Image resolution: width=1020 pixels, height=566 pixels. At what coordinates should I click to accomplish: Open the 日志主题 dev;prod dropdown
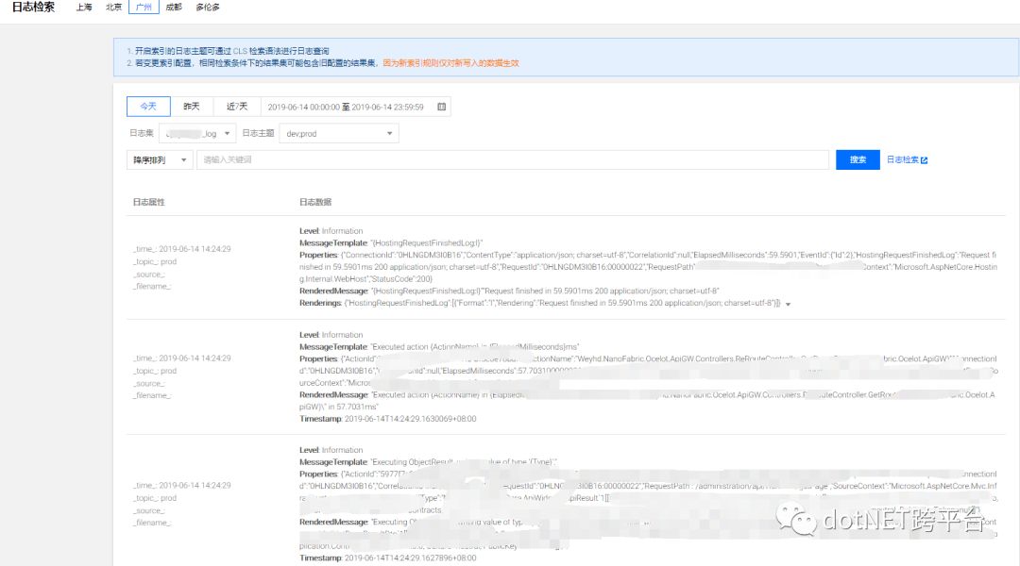click(339, 133)
